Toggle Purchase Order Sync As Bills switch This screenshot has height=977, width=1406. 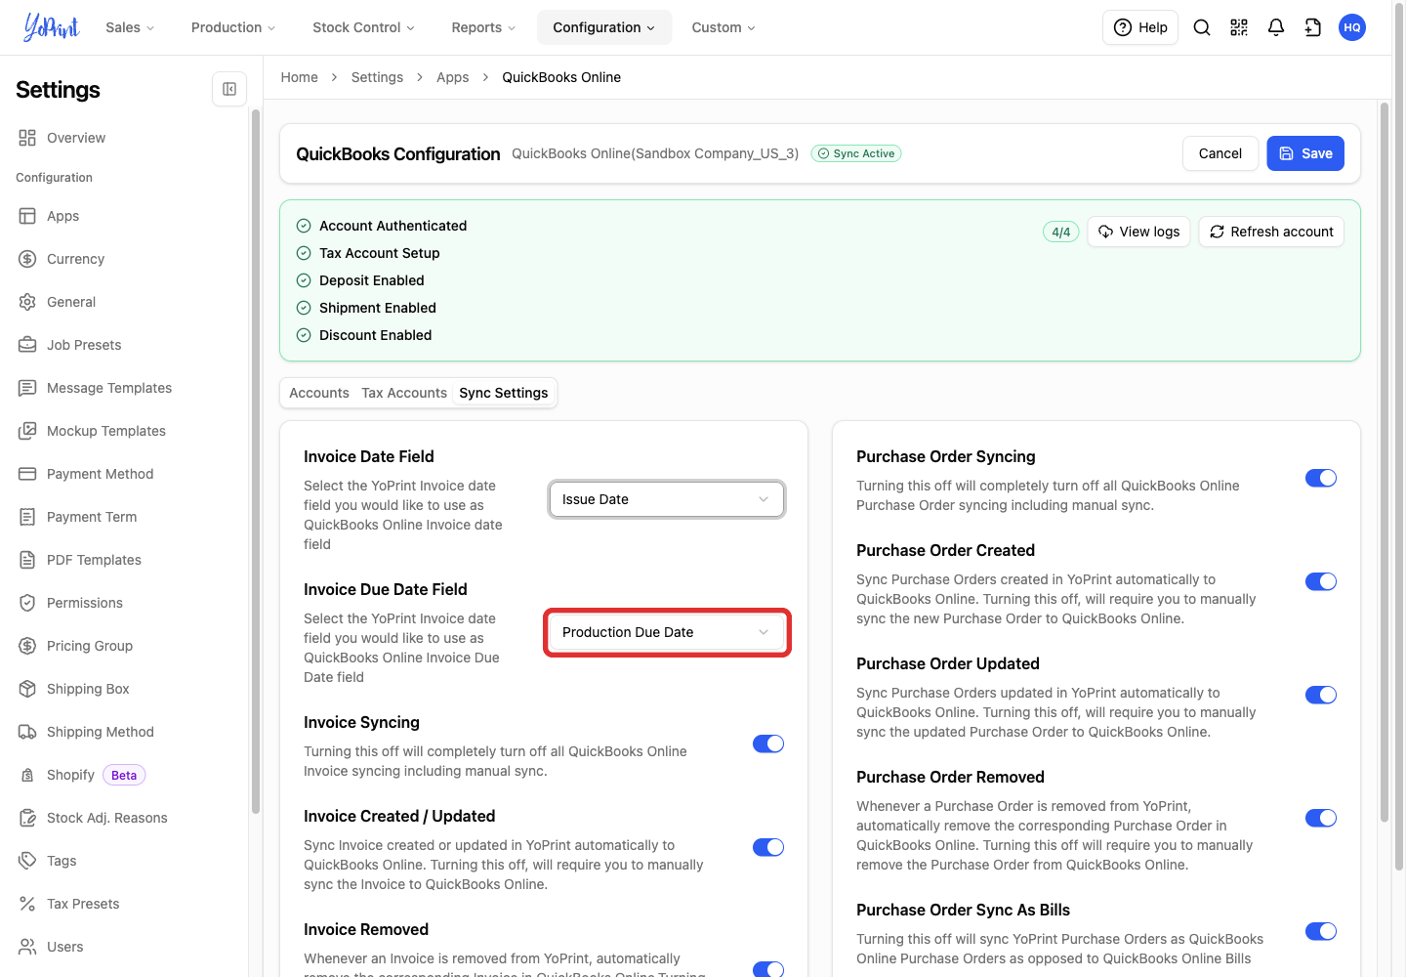(1321, 931)
